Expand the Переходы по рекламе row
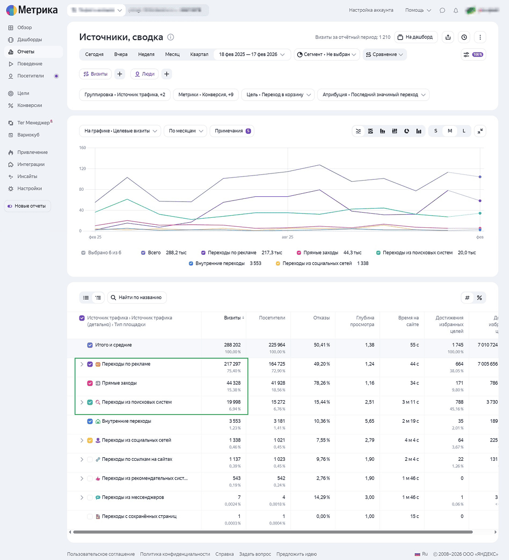Viewport: 509px width, 560px height. tap(81, 364)
